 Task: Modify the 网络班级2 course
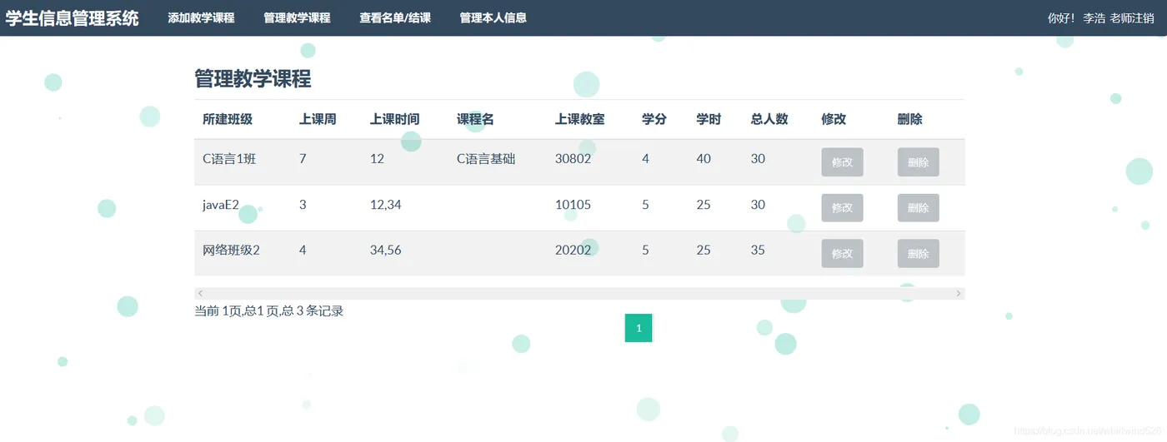(842, 253)
